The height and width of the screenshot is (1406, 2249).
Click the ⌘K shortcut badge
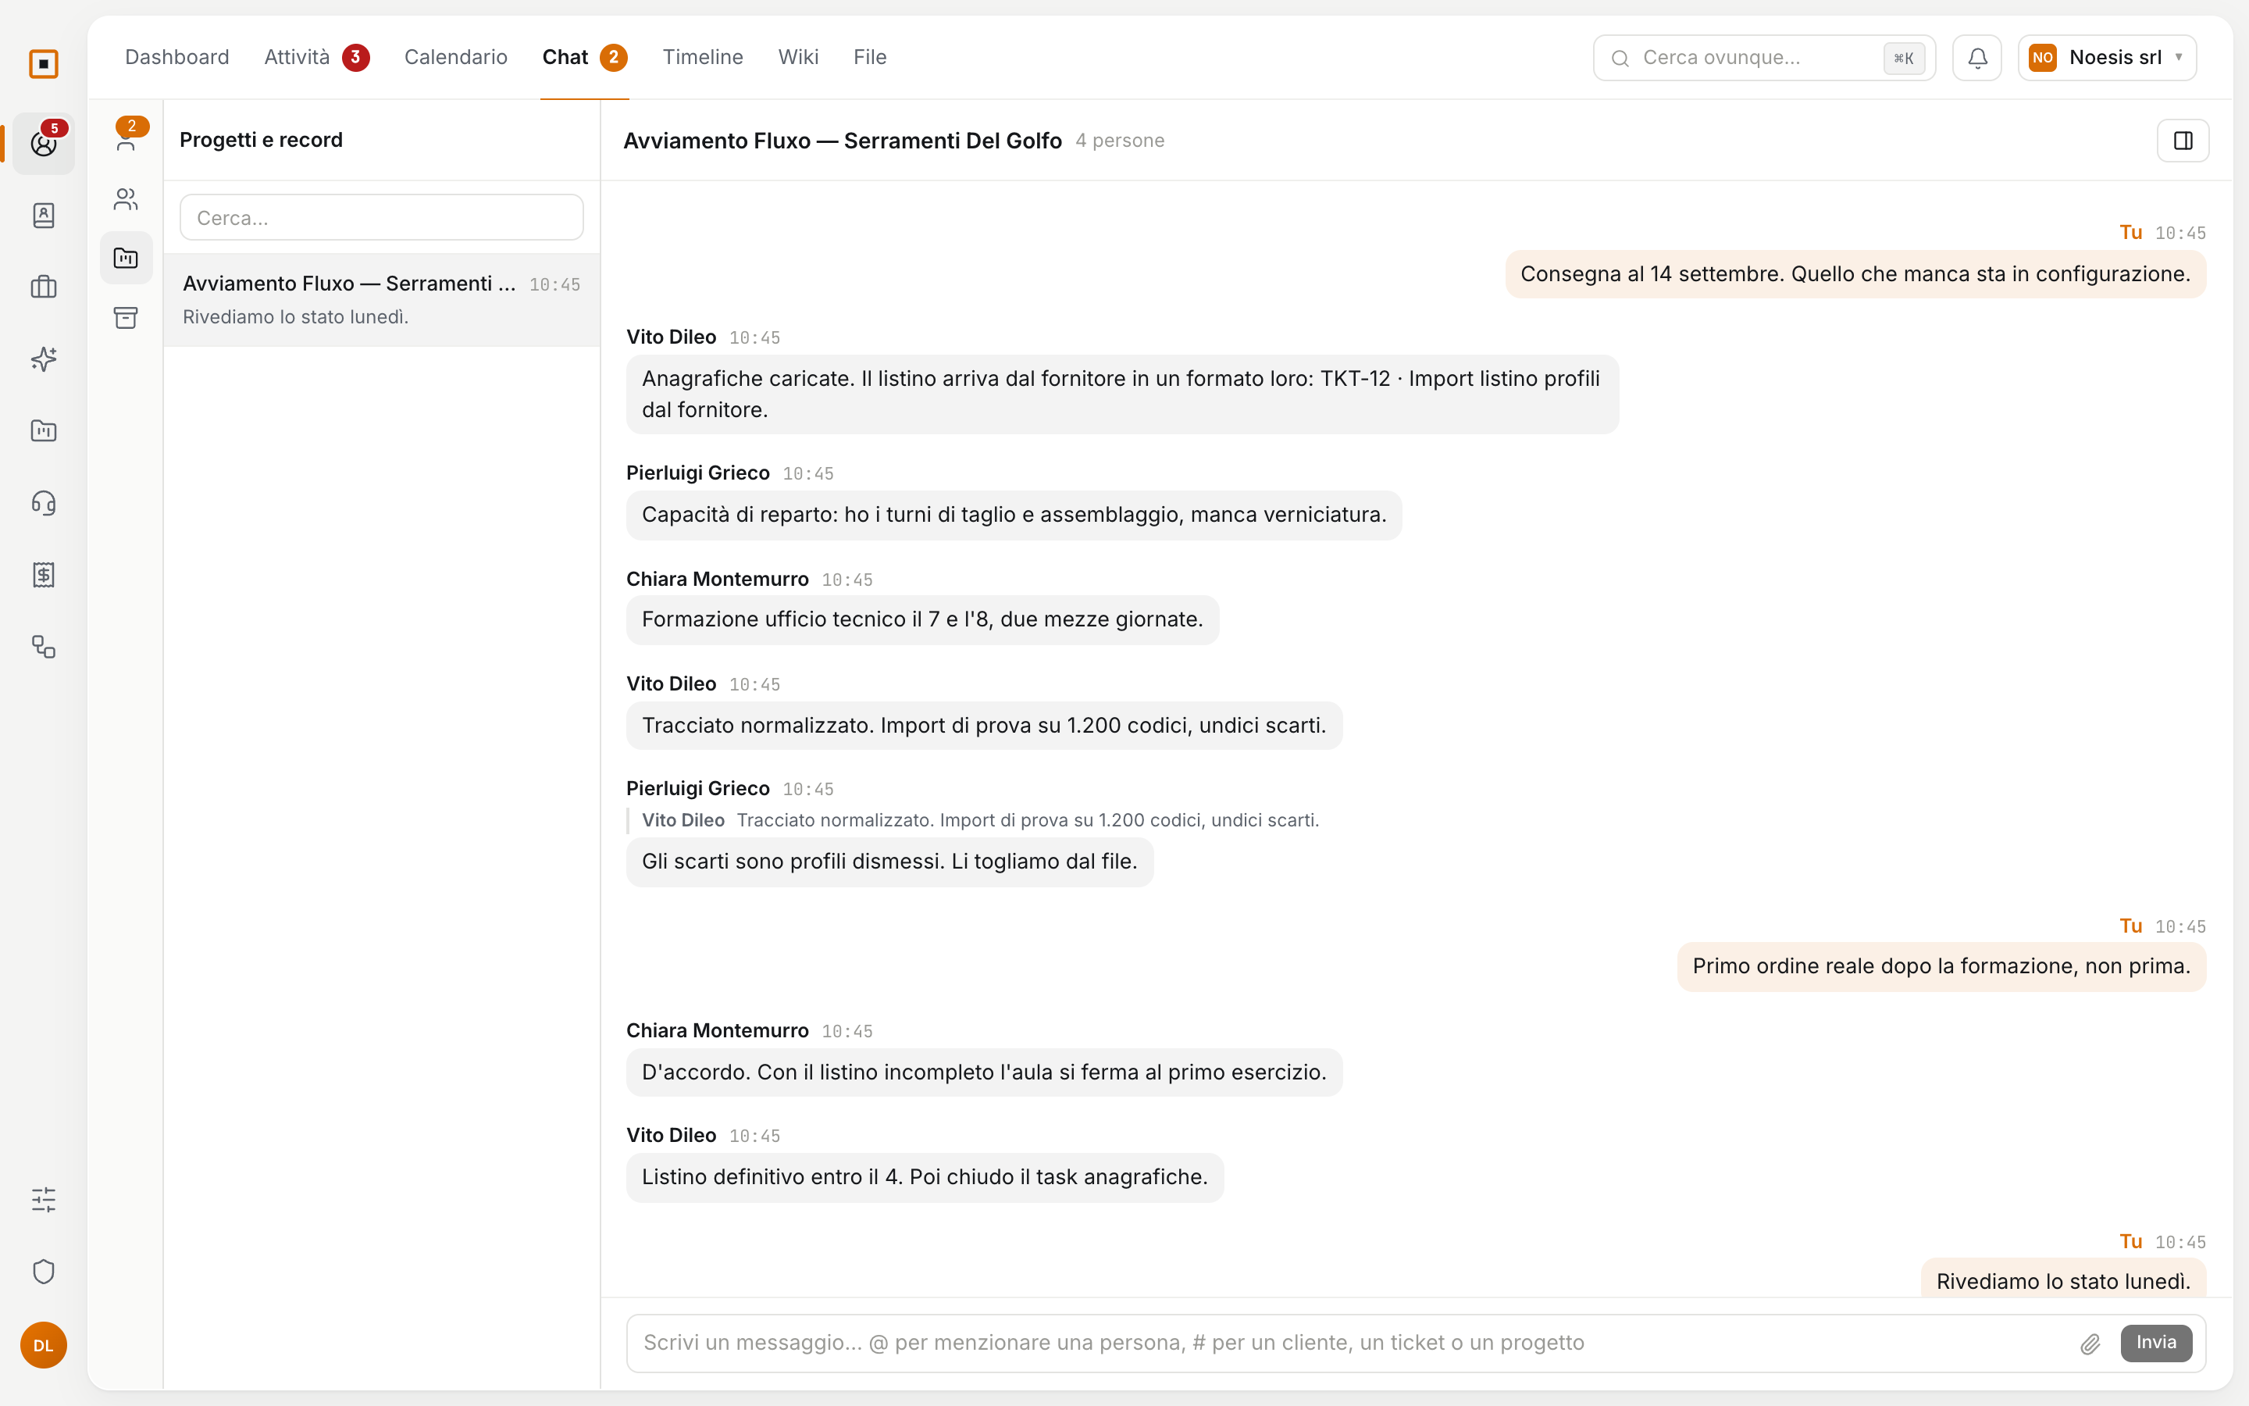(1903, 58)
